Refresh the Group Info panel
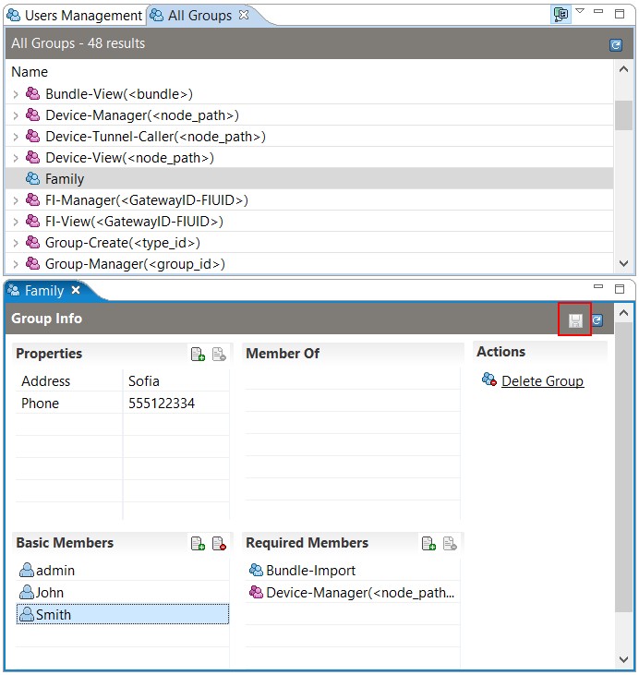639x675 pixels. (597, 320)
